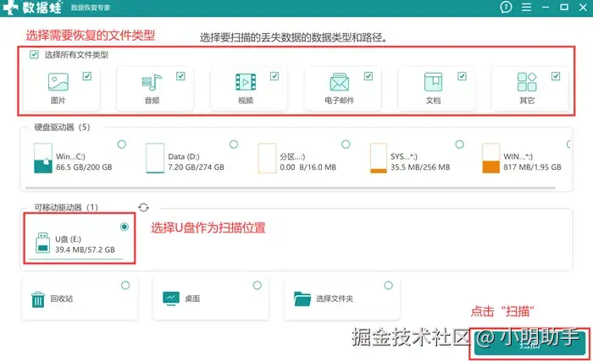Open the help question-mark icon
The width and height of the screenshot is (593, 361).
point(506,7)
